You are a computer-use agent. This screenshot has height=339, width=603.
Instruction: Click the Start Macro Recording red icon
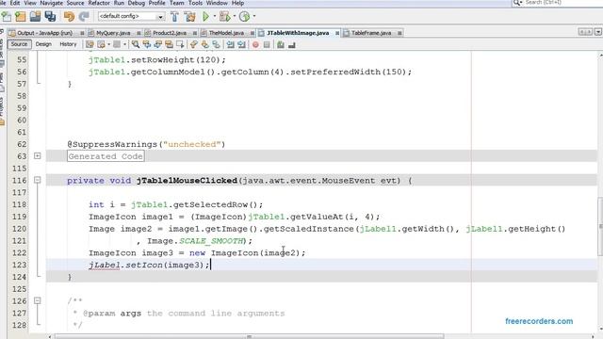pos(255,45)
